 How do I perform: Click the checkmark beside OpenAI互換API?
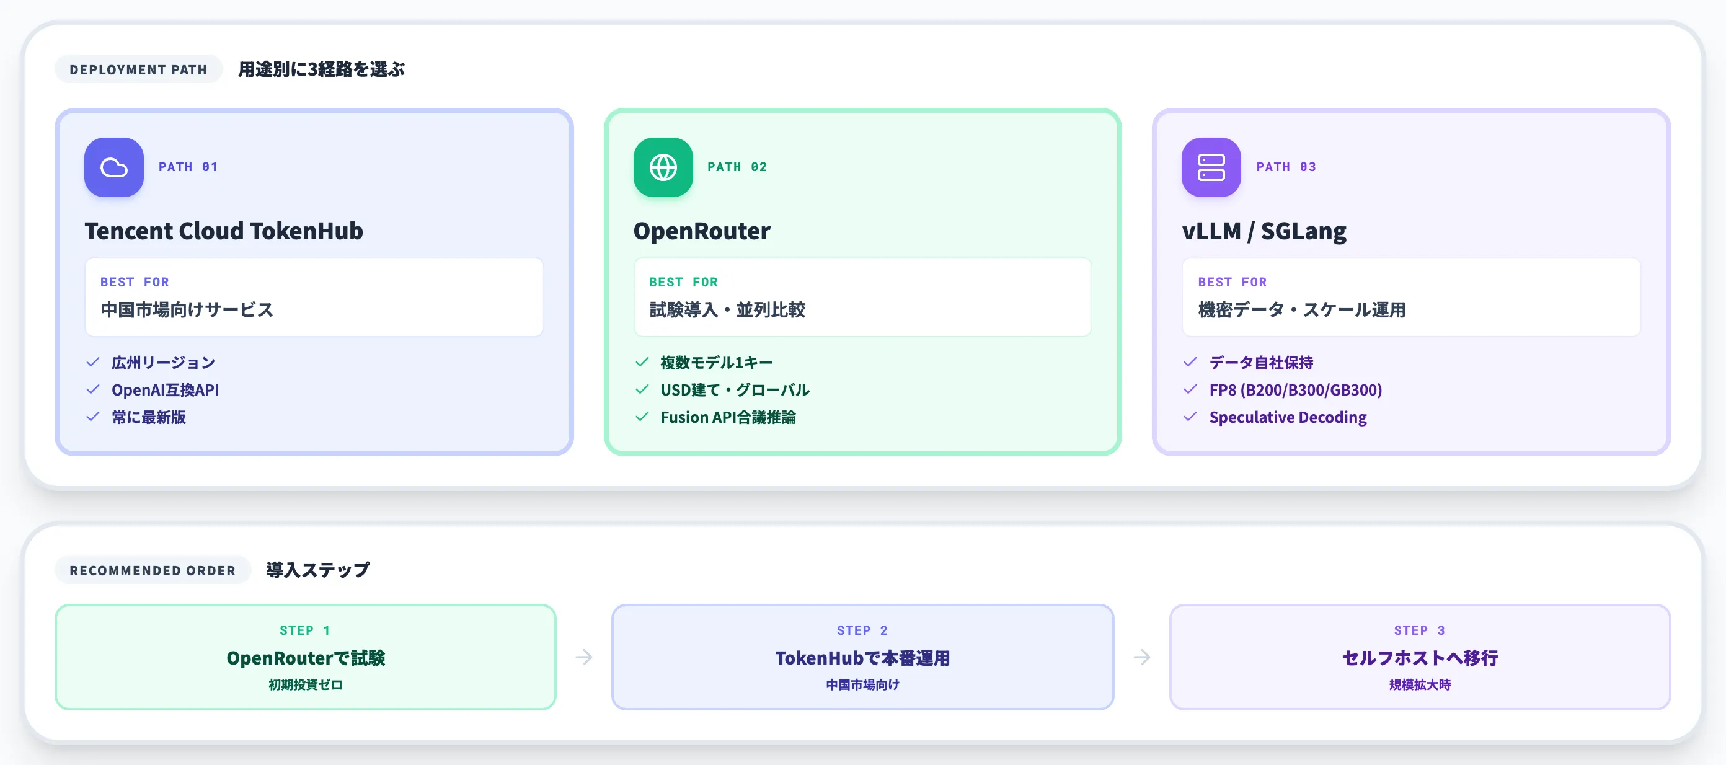coord(93,390)
